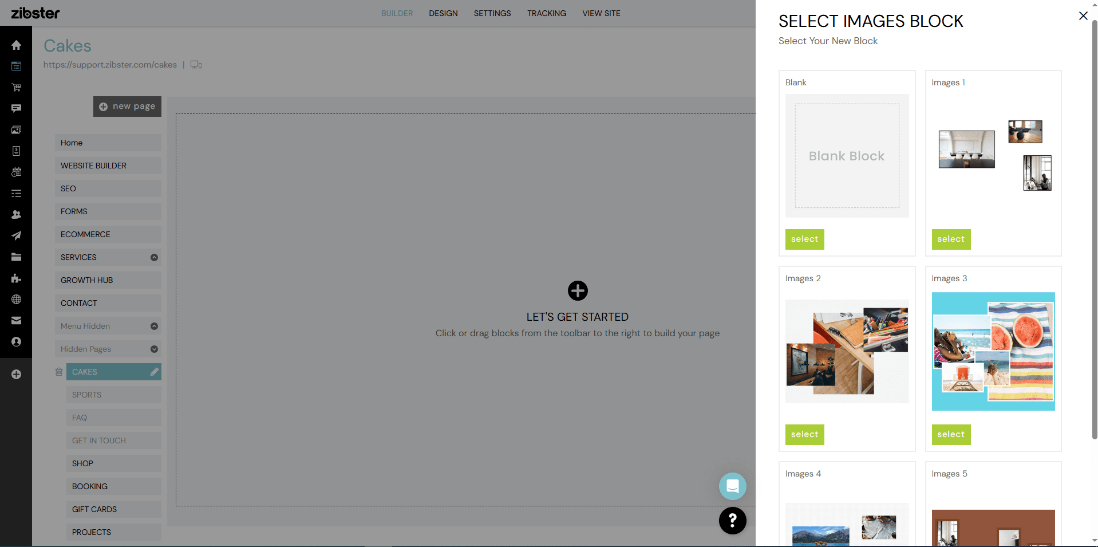Switch to the SETTINGS tab
1098x547 pixels.
tap(492, 13)
